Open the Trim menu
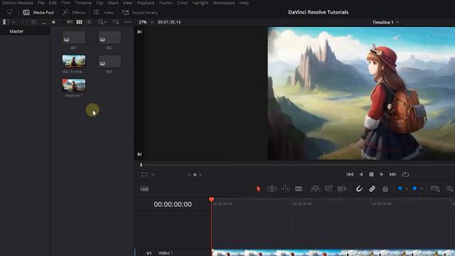Image resolution: width=455 pixels, height=256 pixels. click(66, 3)
